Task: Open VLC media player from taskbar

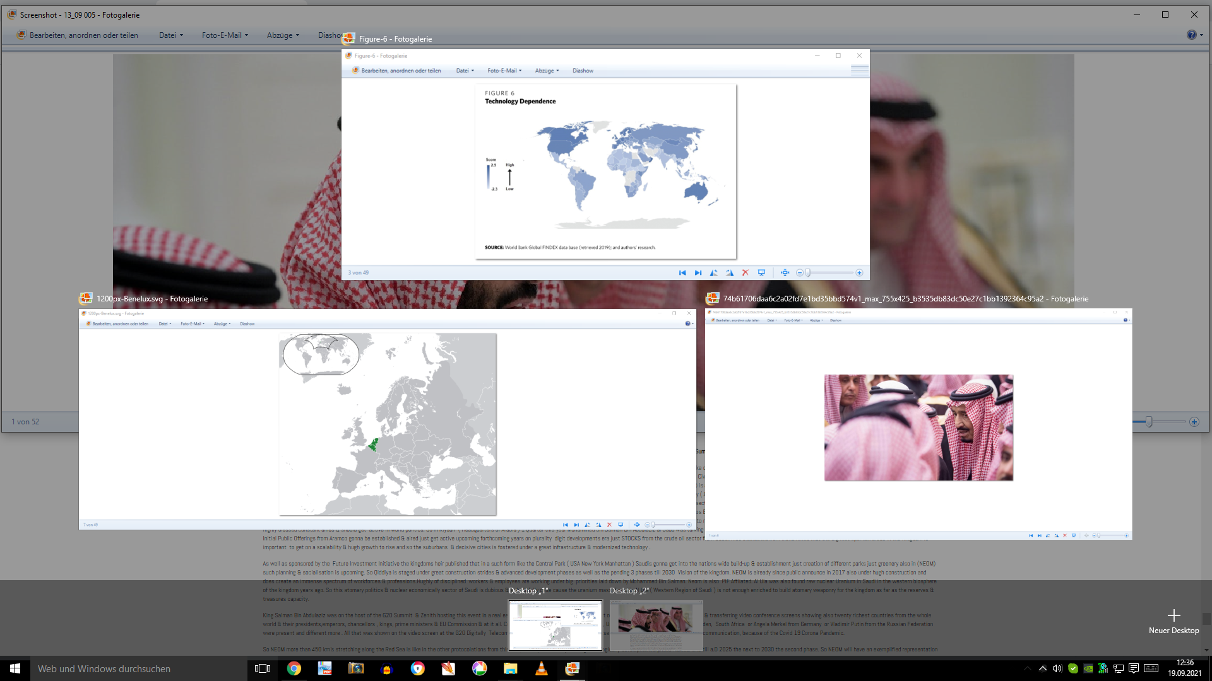Action: [x=542, y=668]
